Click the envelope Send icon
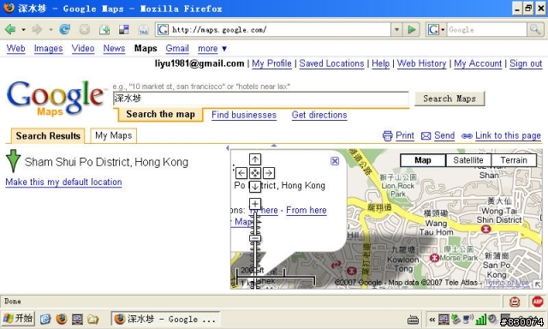548x329 pixels. click(x=426, y=136)
